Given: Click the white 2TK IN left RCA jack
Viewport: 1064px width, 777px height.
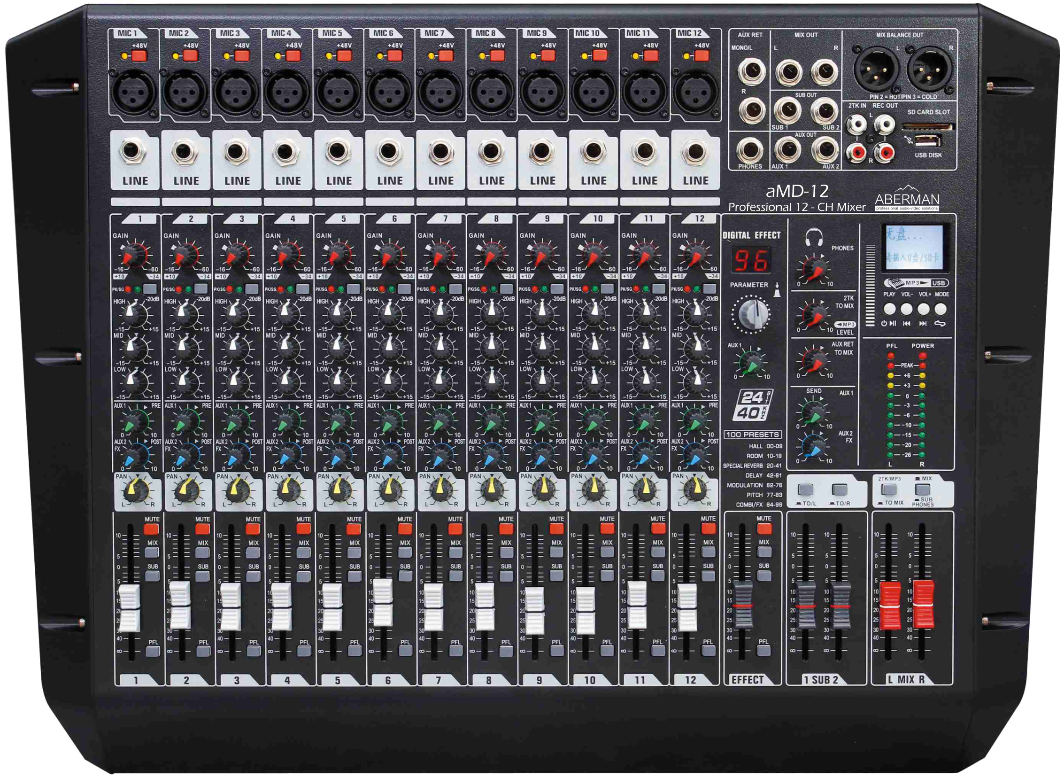Looking at the screenshot, I should (x=856, y=125).
